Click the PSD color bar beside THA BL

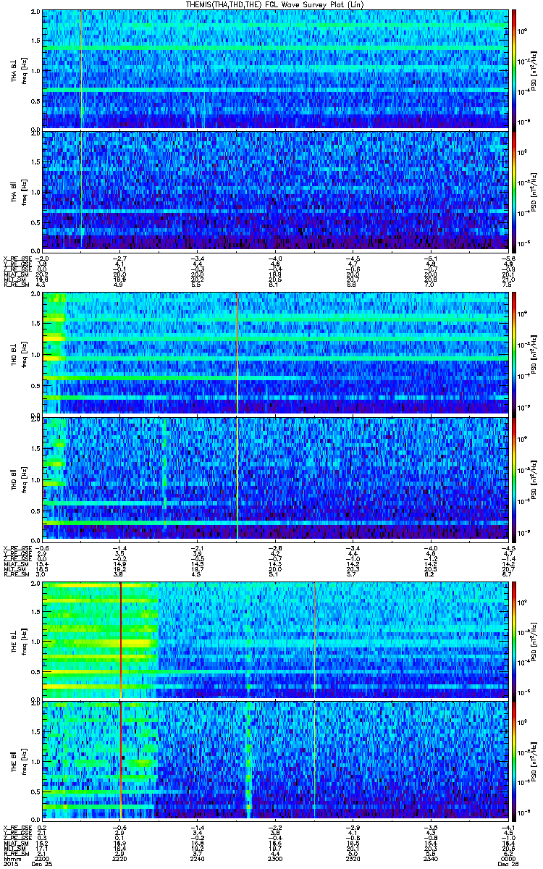(514, 69)
